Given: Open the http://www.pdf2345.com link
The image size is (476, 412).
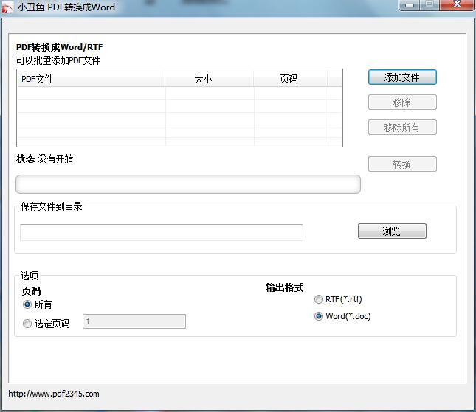Looking at the screenshot, I should (x=54, y=394).
